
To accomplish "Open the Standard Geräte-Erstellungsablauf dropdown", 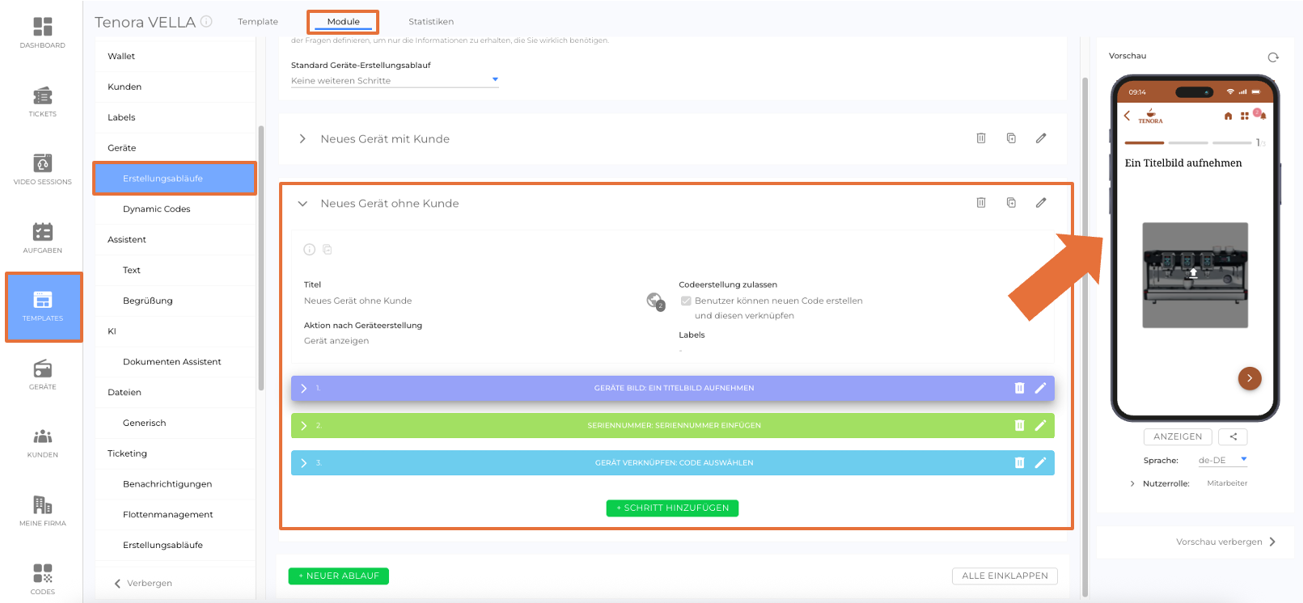I will pos(395,81).
